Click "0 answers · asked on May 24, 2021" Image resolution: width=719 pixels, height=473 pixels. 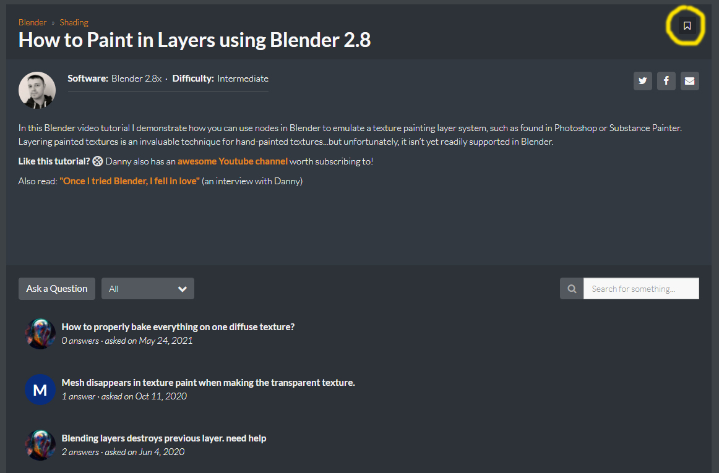pyautogui.click(x=127, y=341)
